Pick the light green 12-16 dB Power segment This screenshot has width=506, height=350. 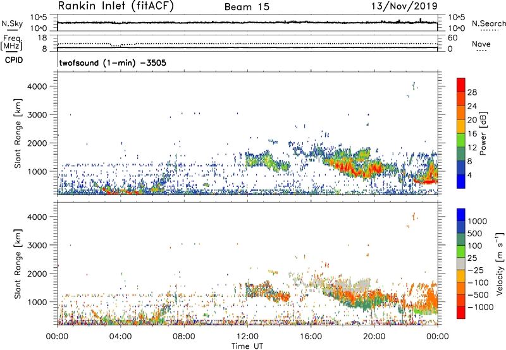pos(461,140)
